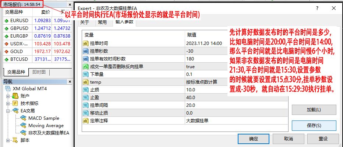Screen dimensions: 343x147
Task: Click the EURUSD green up-arrow icon
Action: coord(6,21)
